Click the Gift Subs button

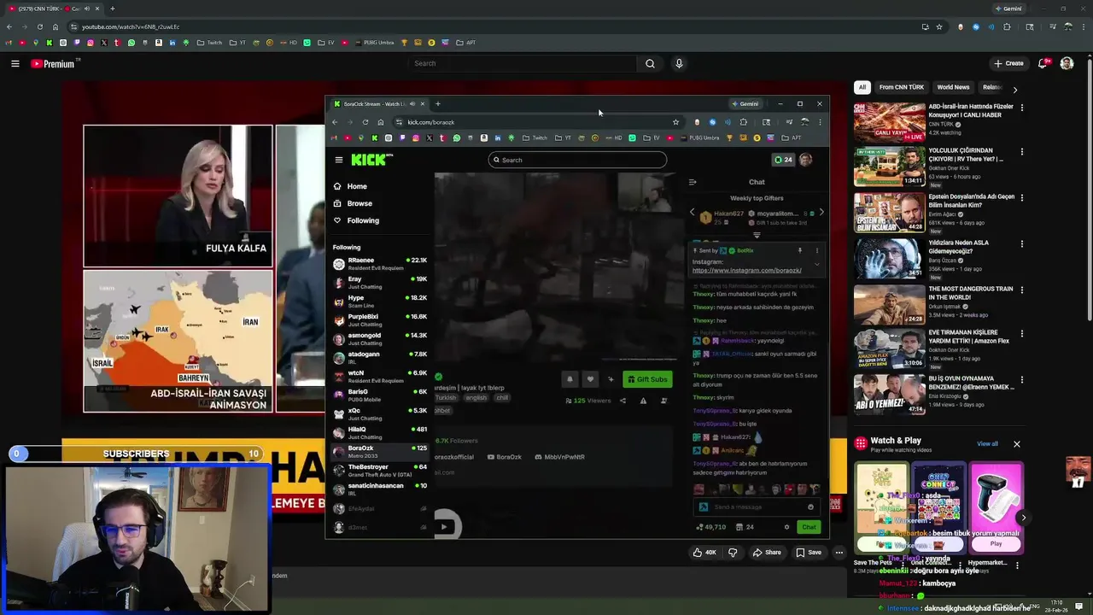[x=646, y=379]
